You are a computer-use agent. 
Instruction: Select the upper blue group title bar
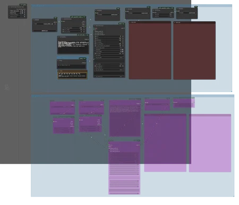132,6
